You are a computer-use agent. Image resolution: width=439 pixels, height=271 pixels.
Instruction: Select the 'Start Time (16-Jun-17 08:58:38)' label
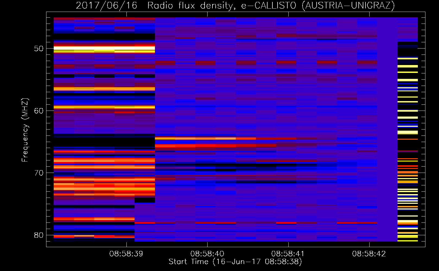click(x=235, y=262)
